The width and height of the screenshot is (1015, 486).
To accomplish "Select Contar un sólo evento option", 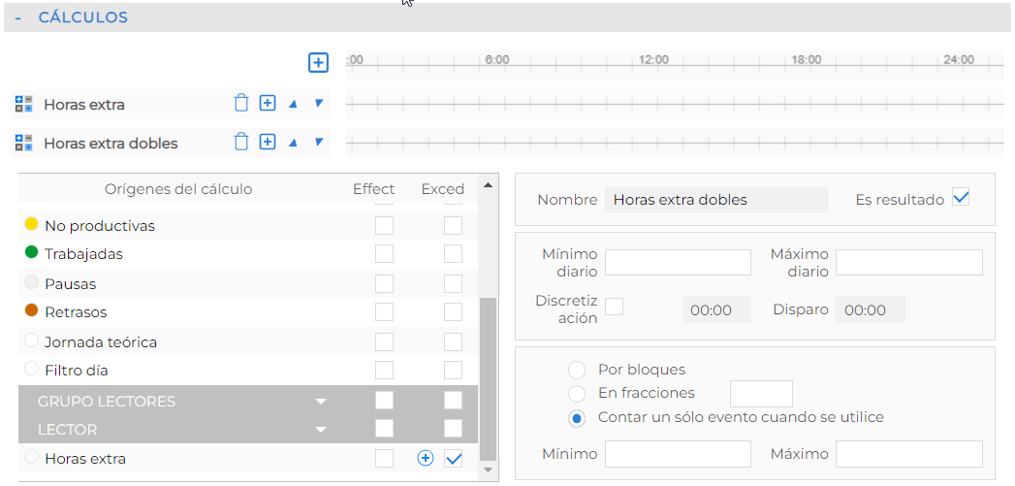I will 576,418.
